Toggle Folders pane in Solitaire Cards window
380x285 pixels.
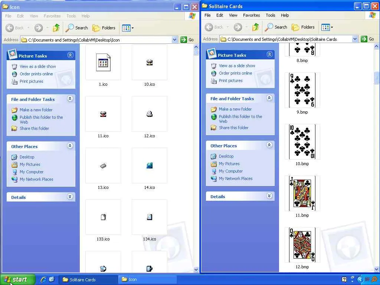[x=303, y=27]
